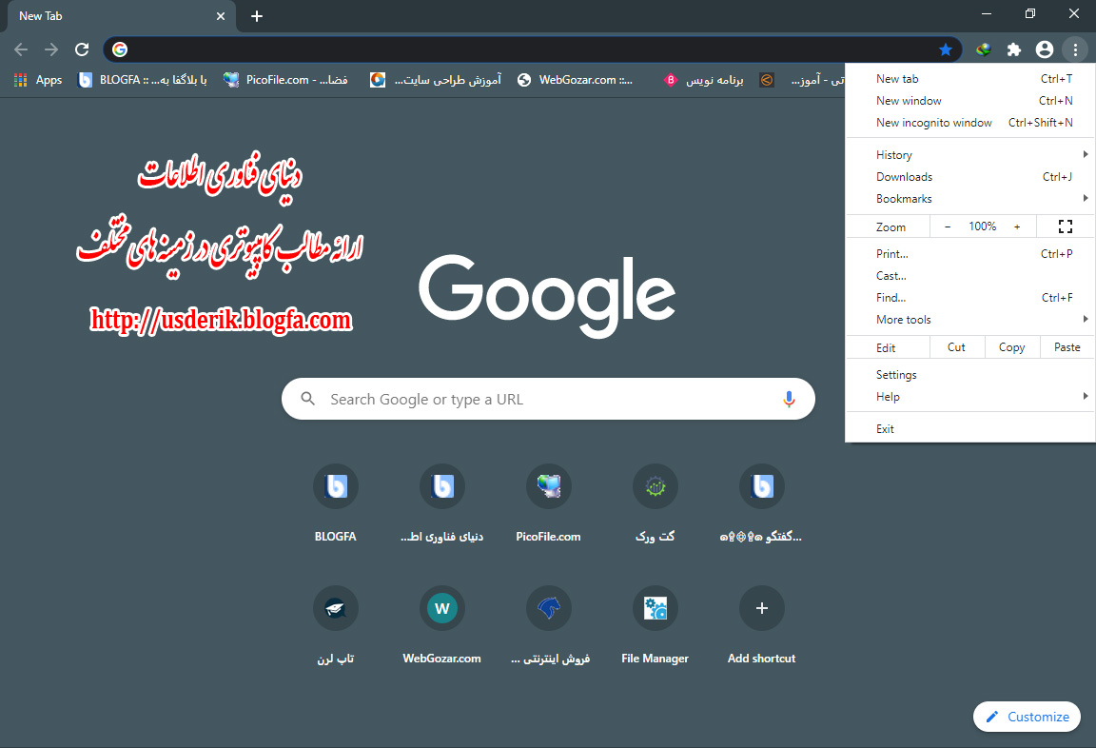The image size is (1096, 748).
Task: Expand the More tools submenu
Action: (903, 319)
